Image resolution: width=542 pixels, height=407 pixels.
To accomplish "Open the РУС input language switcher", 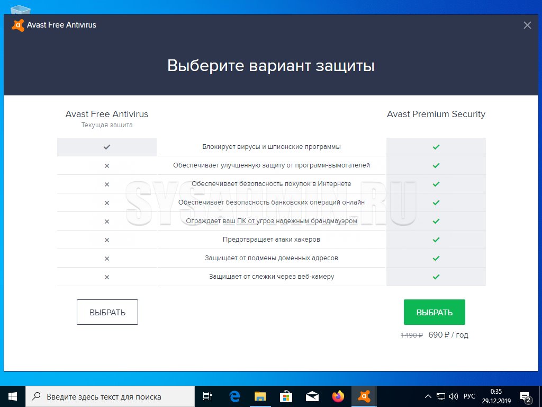I will tap(469, 396).
